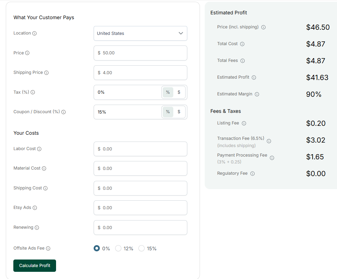The width and height of the screenshot is (337, 279).
Task: Open the Etsy Ads info icon
Action: coord(34,208)
